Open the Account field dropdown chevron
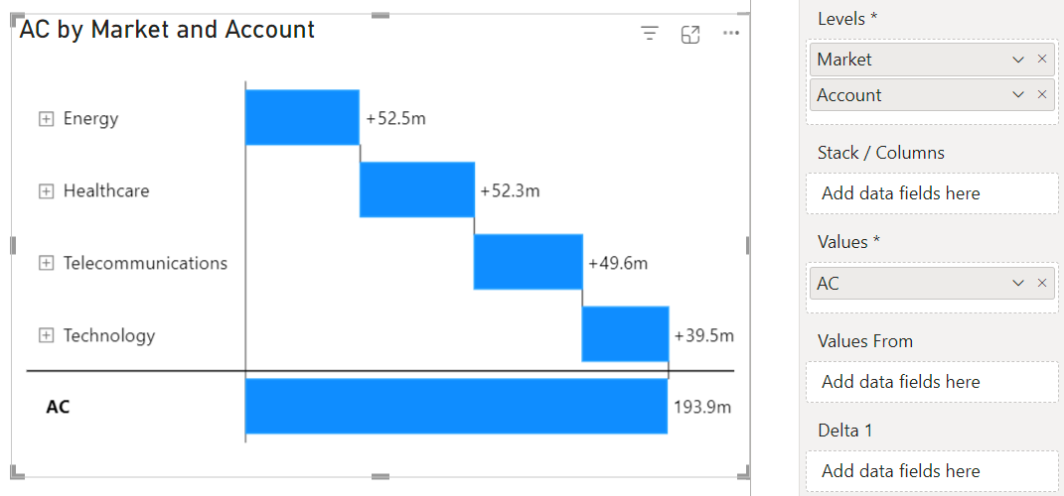Viewport: 1064px width, 496px height. click(x=1018, y=95)
